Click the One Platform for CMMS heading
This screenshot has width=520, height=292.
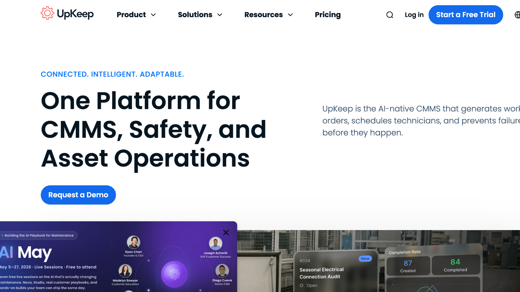154,130
